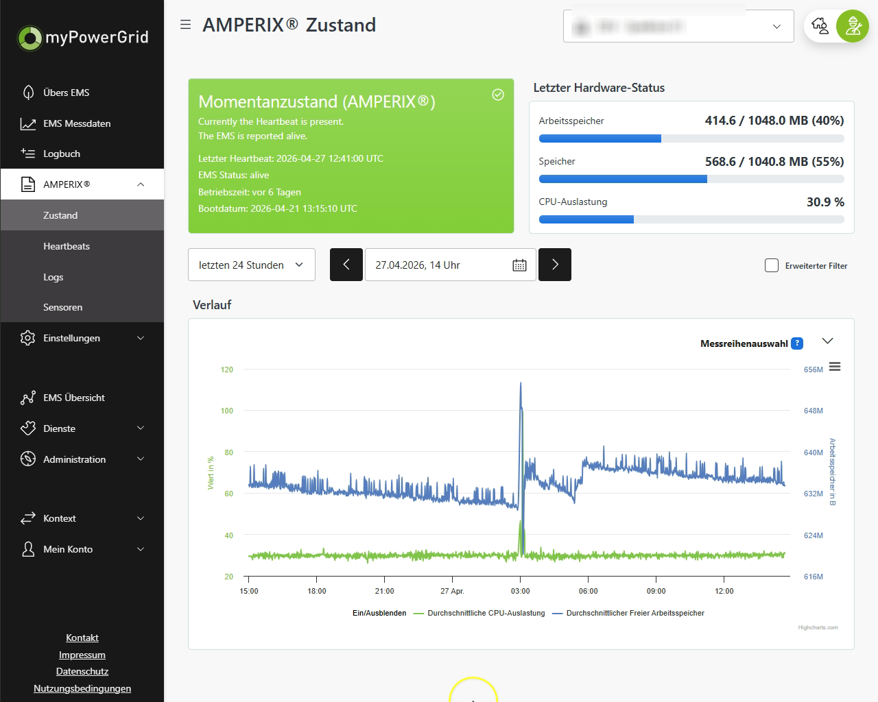The image size is (878, 702).
Task: Expand the Kontext chevron
Action: tap(141, 518)
